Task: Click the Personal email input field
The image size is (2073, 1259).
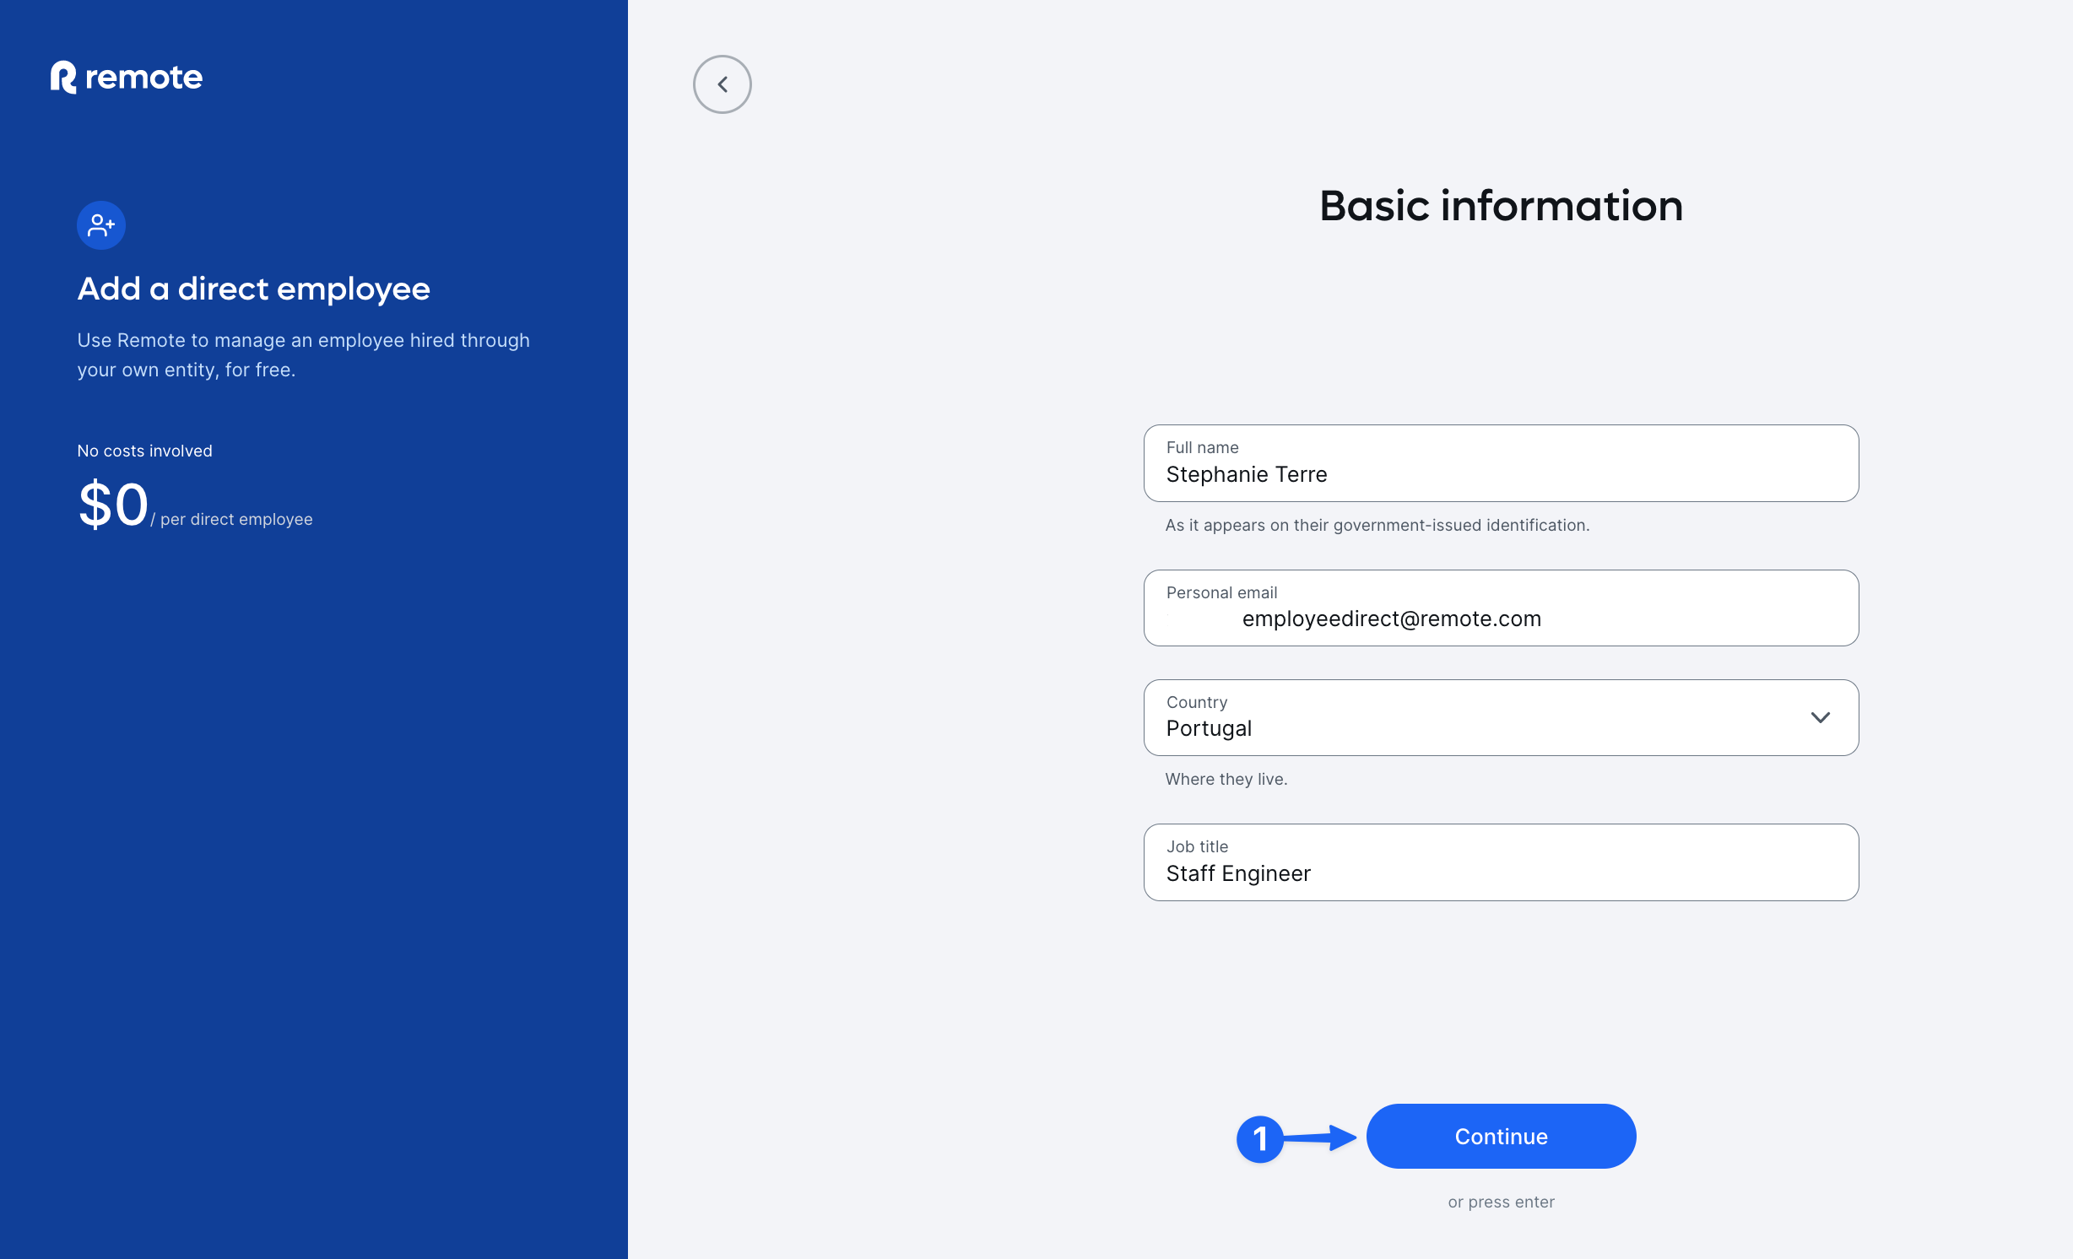Action: pos(1501,608)
